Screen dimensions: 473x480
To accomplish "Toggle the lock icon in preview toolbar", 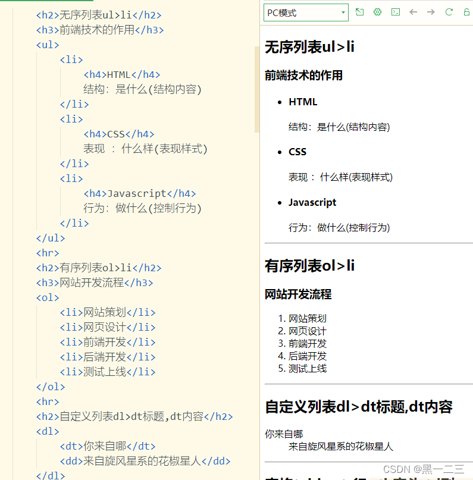I will 466,12.
